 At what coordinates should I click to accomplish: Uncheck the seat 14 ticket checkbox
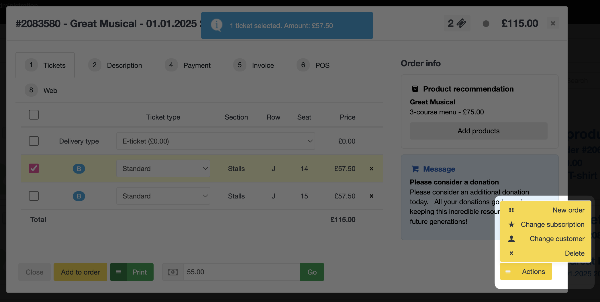coord(34,168)
